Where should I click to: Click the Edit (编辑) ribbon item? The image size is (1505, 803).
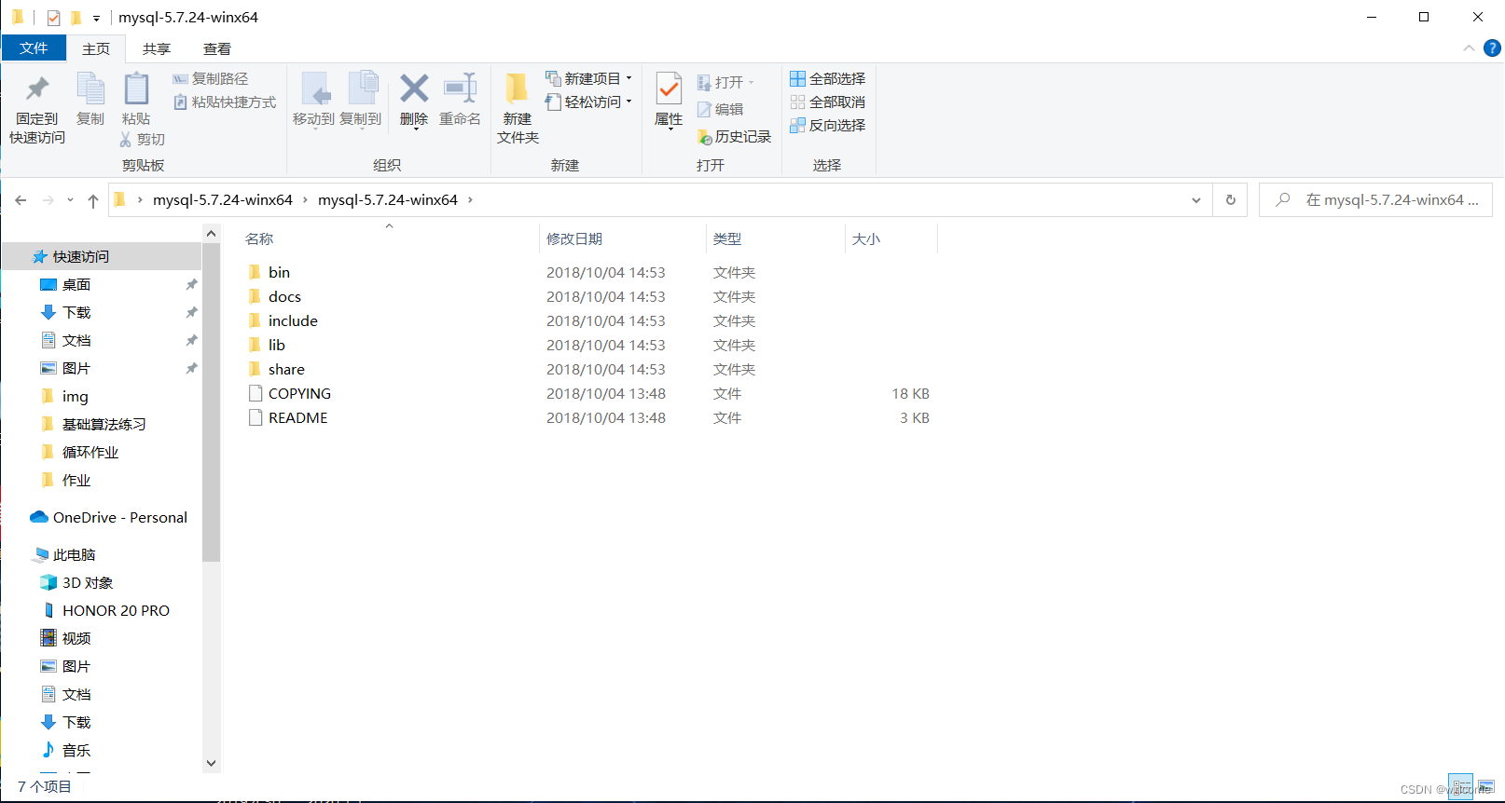[720, 109]
